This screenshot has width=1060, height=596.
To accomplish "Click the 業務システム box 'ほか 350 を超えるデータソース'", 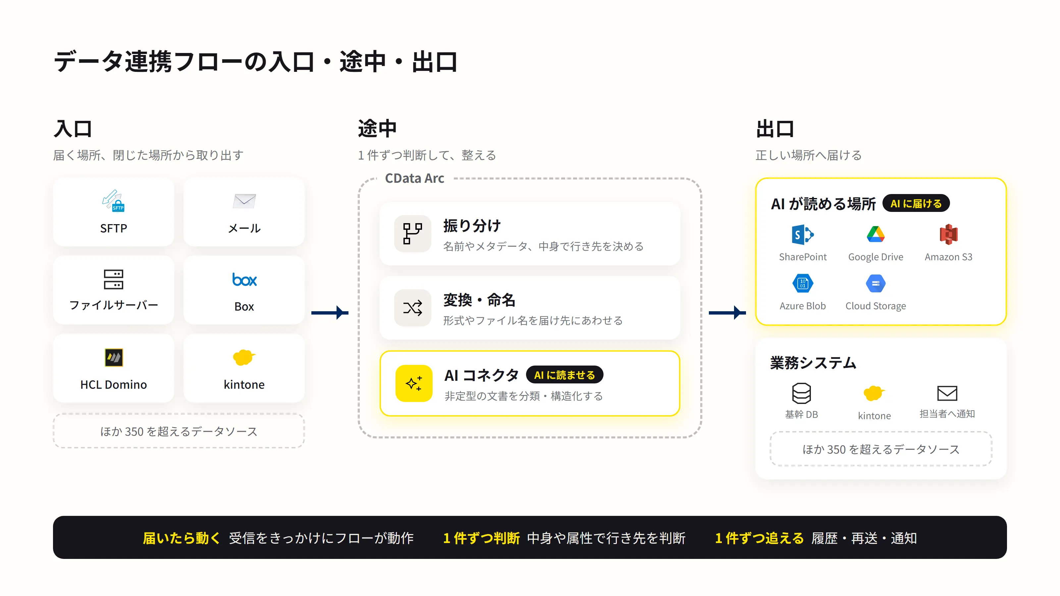I will coord(880,449).
